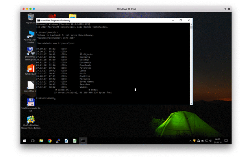Click the "Downloads" directory entry

click(85, 65)
